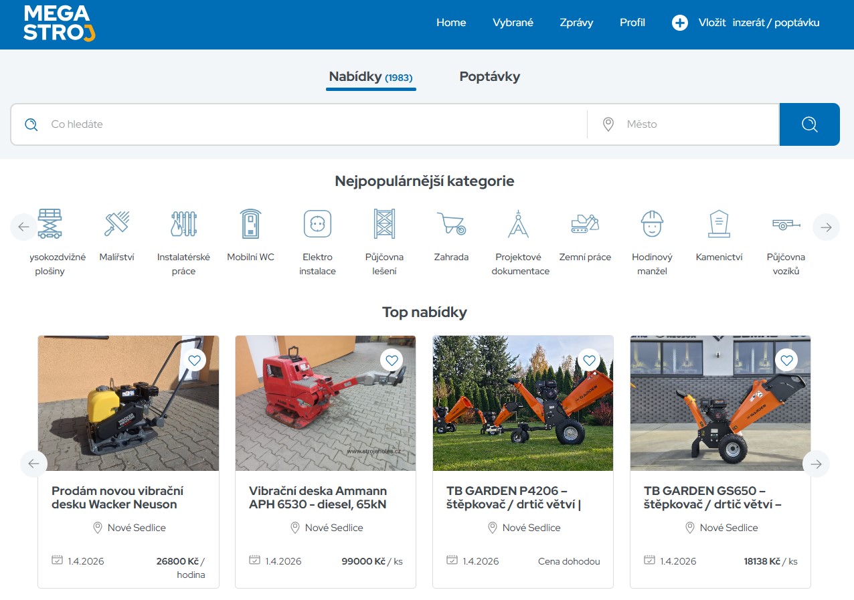Open Prodám novou vibrační desku listing title
This screenshot has width=854, height=600.
point(118,498)
